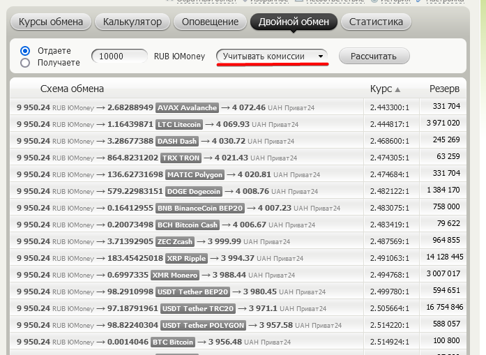Click the Резерв column header
The height and width of the screenshot is (355, 486).
point(444,89)
